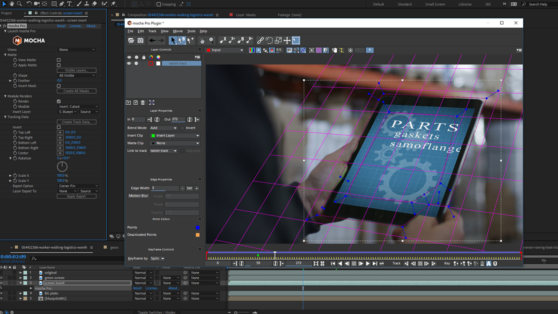558x314 pixels.
Task: Open the Track menu
Action: 152,31
